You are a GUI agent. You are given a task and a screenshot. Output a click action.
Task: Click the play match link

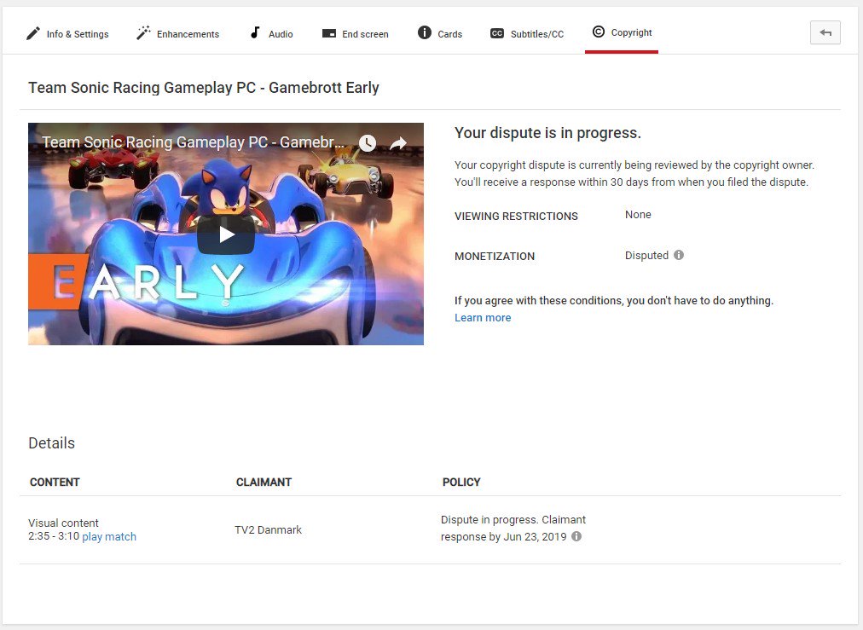click(x=109, y=536)
